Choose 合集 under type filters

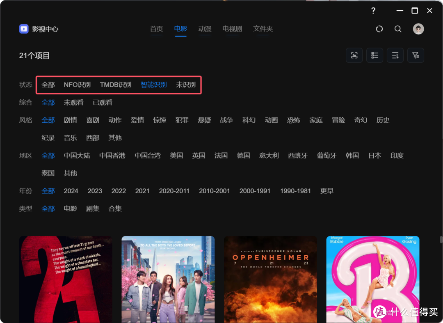coord(115,208)
